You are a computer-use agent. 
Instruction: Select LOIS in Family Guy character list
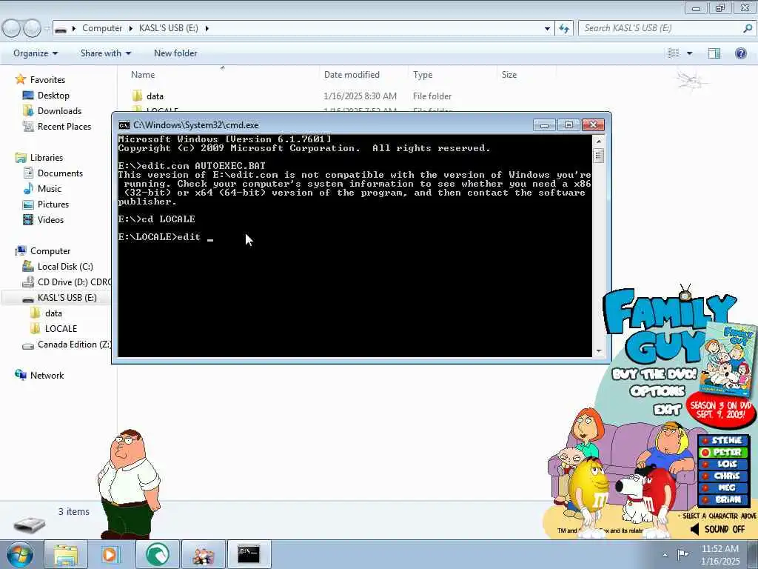[723, 464]
